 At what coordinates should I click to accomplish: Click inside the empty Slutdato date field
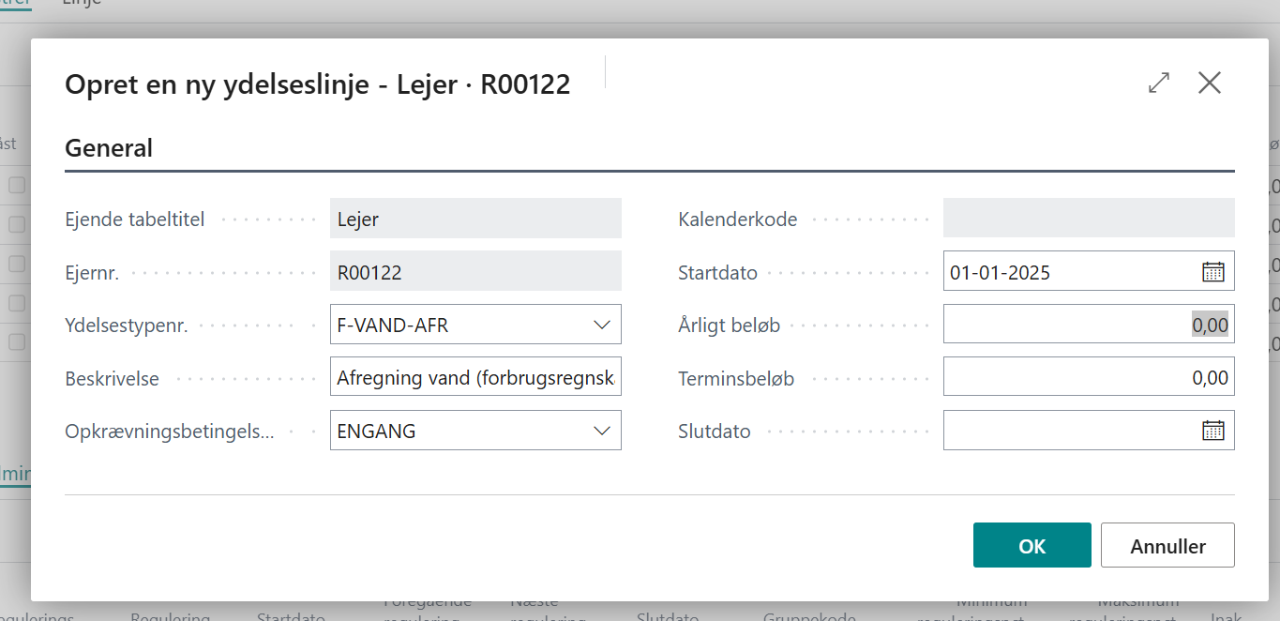pyautogui.click(x=1069, y=431)
